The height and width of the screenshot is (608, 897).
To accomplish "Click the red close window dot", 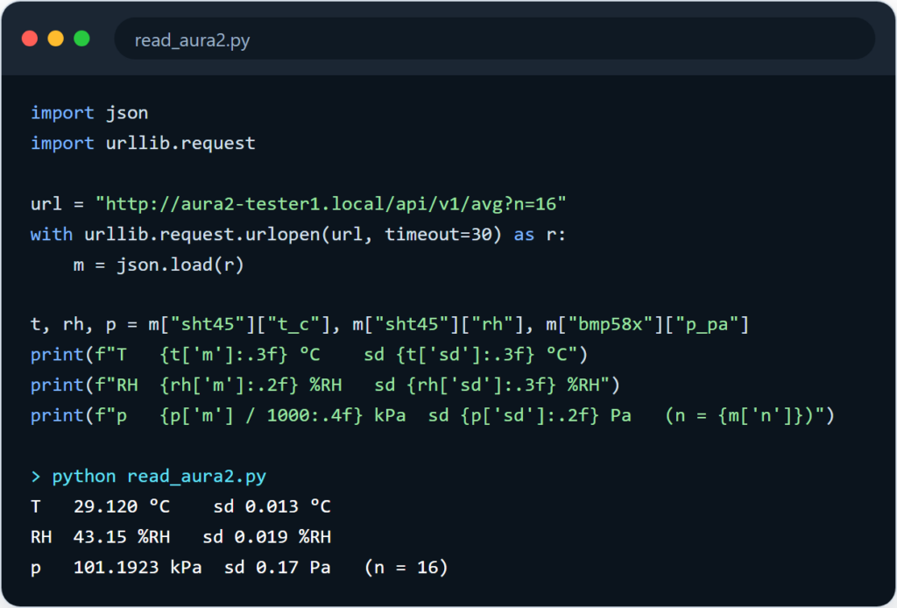I will pos(30,39).
